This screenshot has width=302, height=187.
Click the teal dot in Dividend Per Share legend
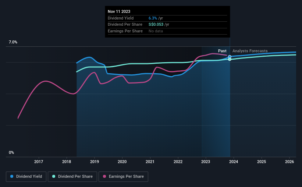click(54, 176)
